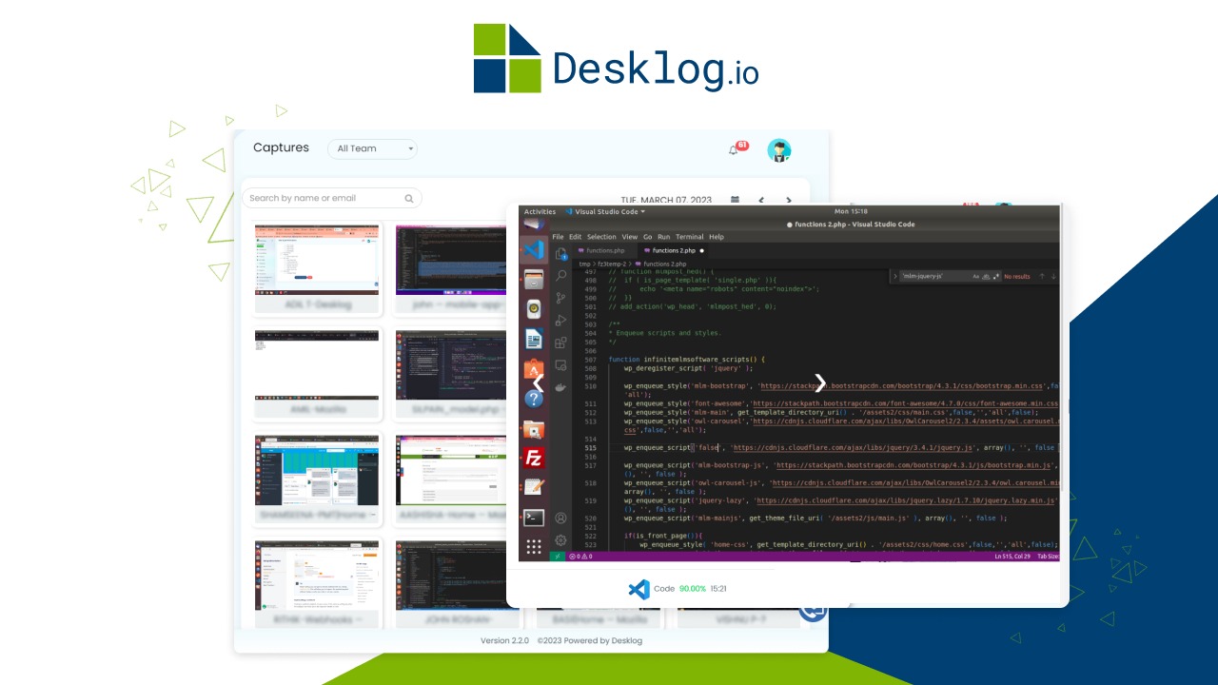Open the Go menu in VS Code

[647, 237]
